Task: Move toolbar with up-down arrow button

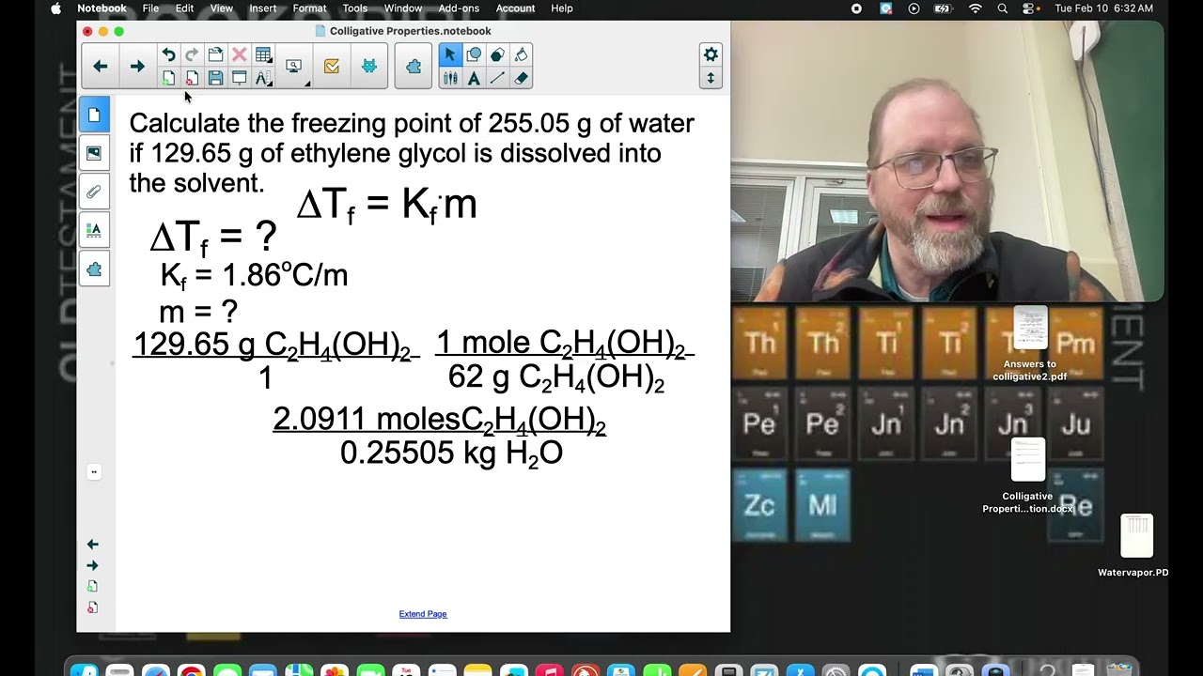Action: 711,79
